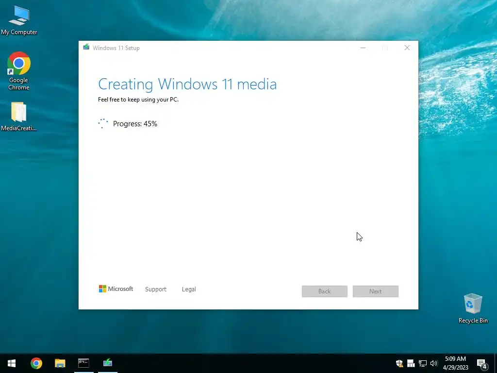Viewport: 497px width, 373px height.
Task: Click the calendar-like tray icon next to Security
Action: (x=411, y=363)
